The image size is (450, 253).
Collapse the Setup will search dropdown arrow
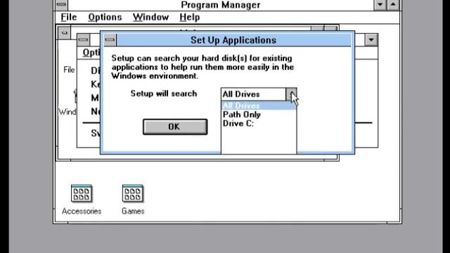291,94
